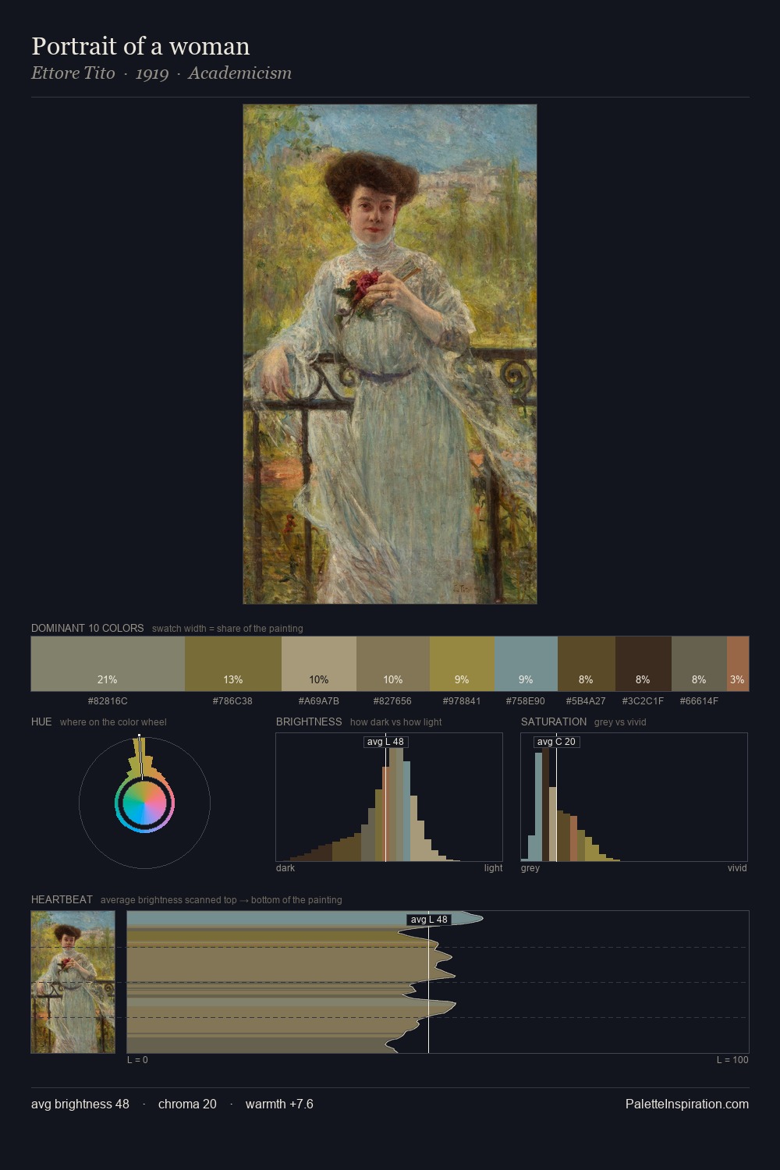The height and width of the screenshot is (1170, 780).
Task: Click the 'grey' axis label
Action: pyautogui.click(x=530, y=868)
